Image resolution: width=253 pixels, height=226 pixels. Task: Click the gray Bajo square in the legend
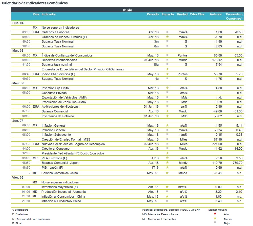coord(215,223)
